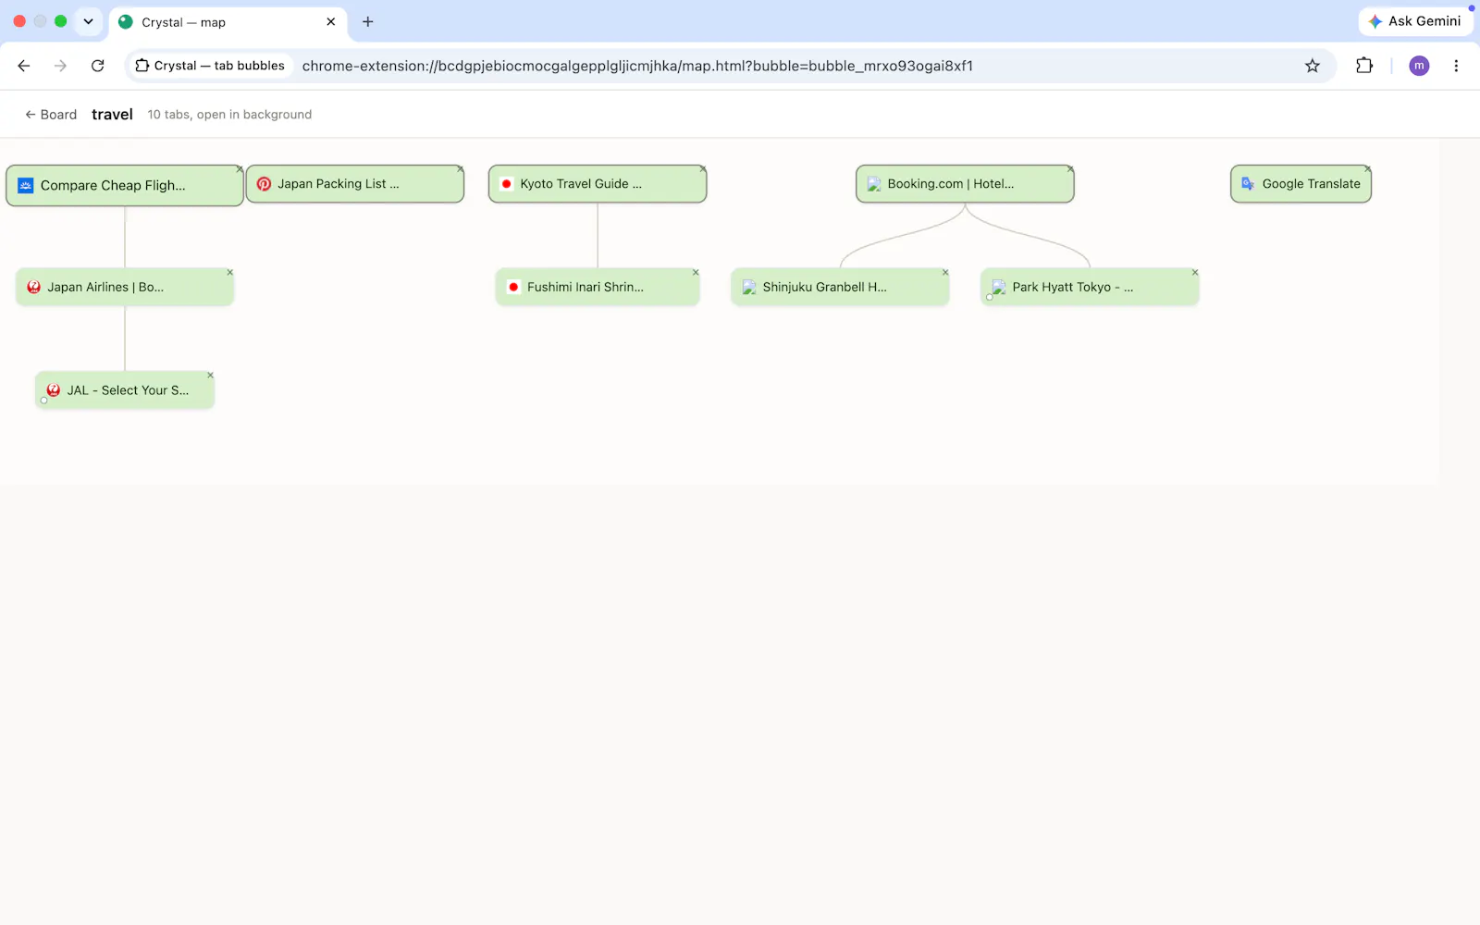Open the Booking.com Hotel tab card
The image size is (1480, 925).
point(965,184)
